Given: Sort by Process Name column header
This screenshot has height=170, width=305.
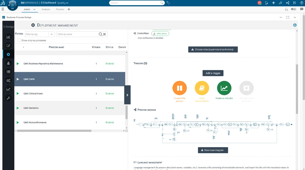Looking at the screenshot, I should tap(57, 47).
